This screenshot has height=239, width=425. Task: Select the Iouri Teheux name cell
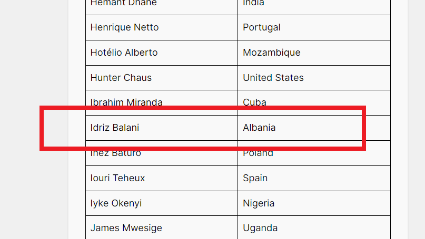point(162,178)
